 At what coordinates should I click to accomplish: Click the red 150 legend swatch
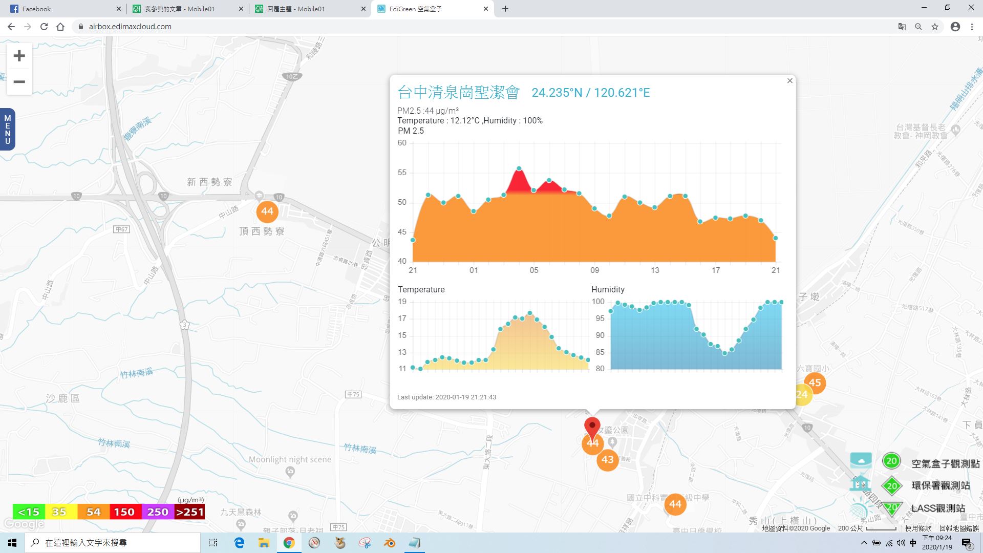pyautogui.click(x=125, y=512)
